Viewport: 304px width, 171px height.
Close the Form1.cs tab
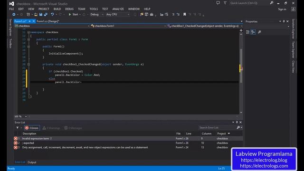tap(34, 21)
